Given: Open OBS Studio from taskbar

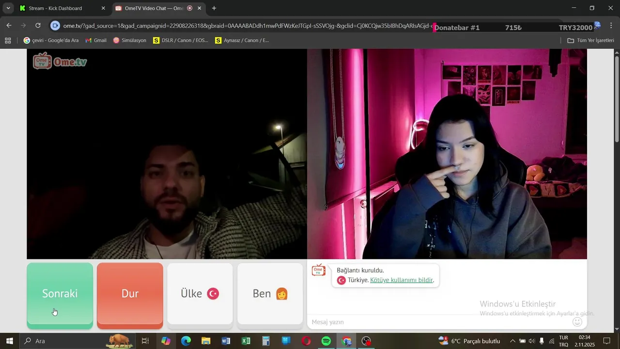Looking at the screenshot, I should (367, 341).
